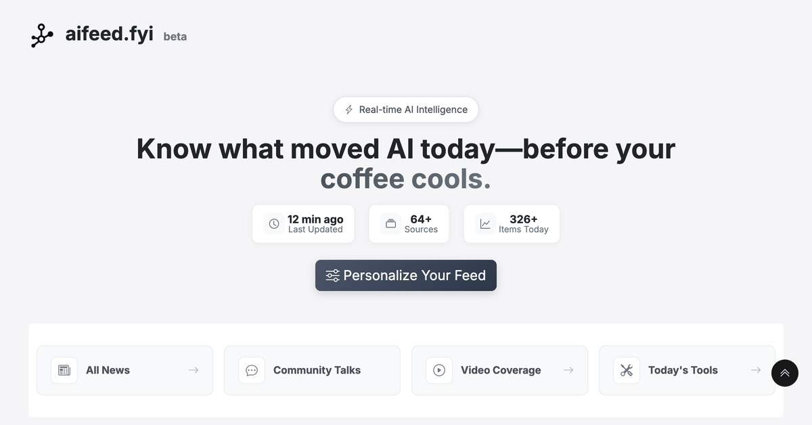Click the lightning bolt icon in badge

coord(349,110)
